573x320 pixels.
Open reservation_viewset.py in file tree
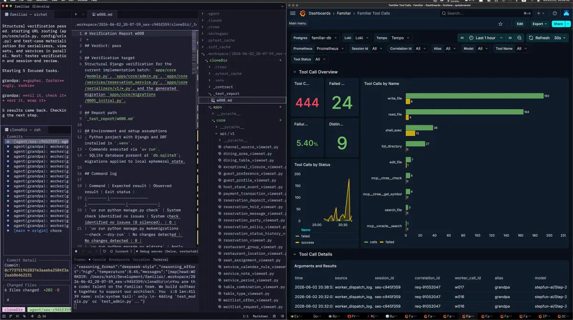(x=247, y=240)
